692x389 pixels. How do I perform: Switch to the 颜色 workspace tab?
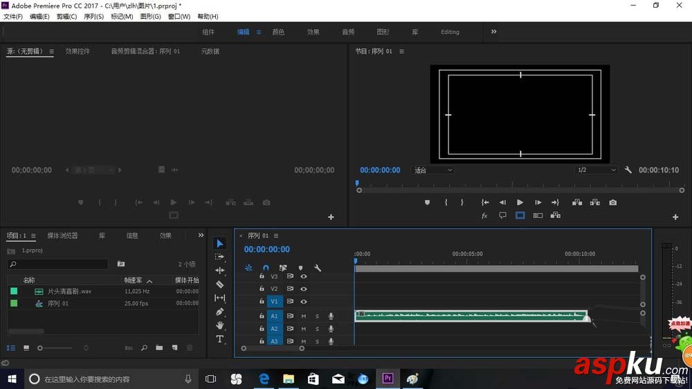[278, 33]
